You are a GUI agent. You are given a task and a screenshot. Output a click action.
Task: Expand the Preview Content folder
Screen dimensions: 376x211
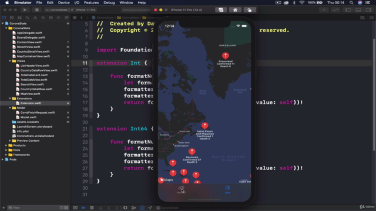point(10,141)
